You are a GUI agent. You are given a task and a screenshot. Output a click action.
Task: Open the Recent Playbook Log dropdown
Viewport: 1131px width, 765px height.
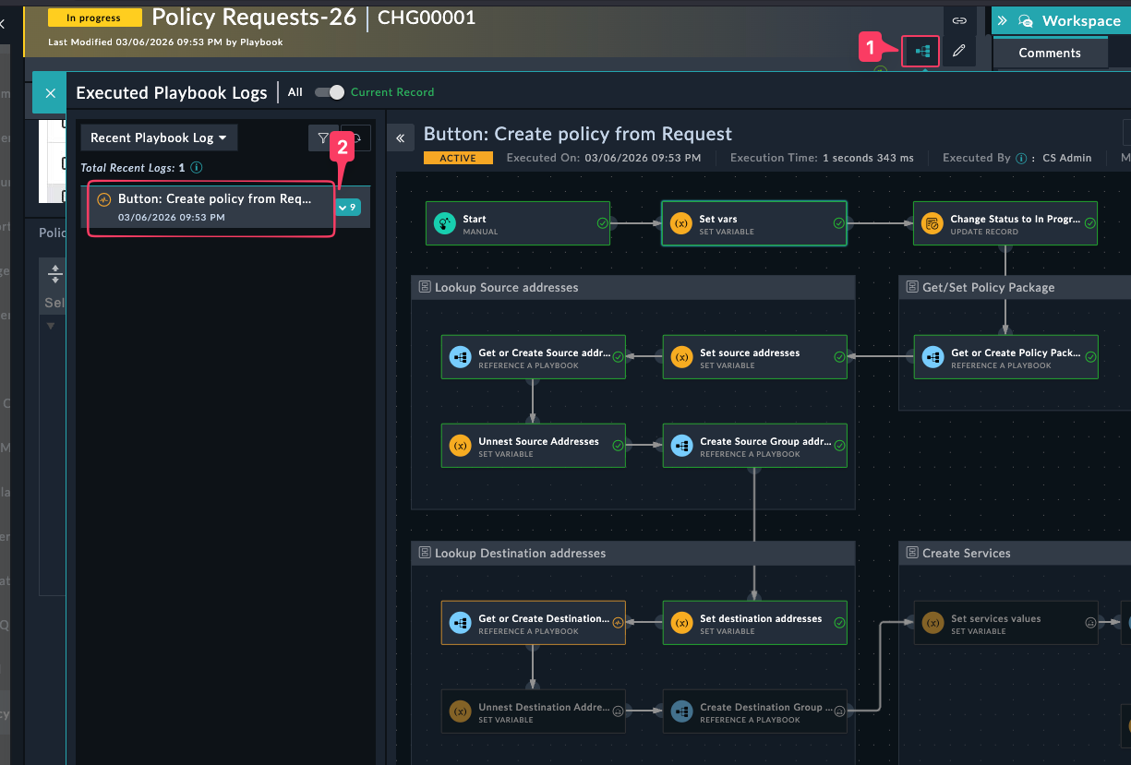tap(159, 137)
